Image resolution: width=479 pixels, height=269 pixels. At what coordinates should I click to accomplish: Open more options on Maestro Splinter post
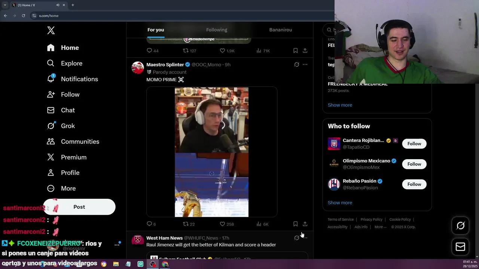coord(305,65)
